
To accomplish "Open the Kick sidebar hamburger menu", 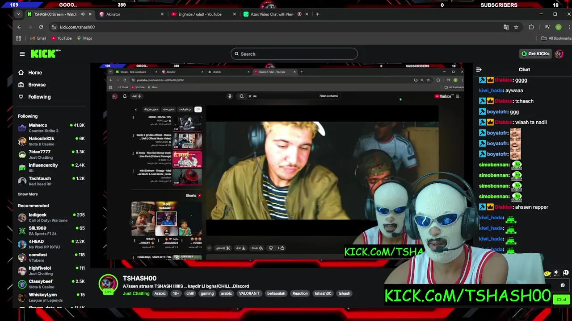I will pos(22,54).
